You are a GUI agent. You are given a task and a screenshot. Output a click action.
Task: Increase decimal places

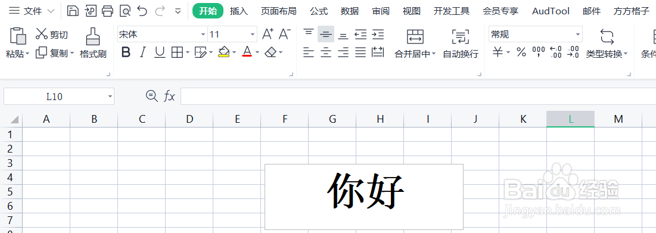pyautogui.click(x=556, y=52)
